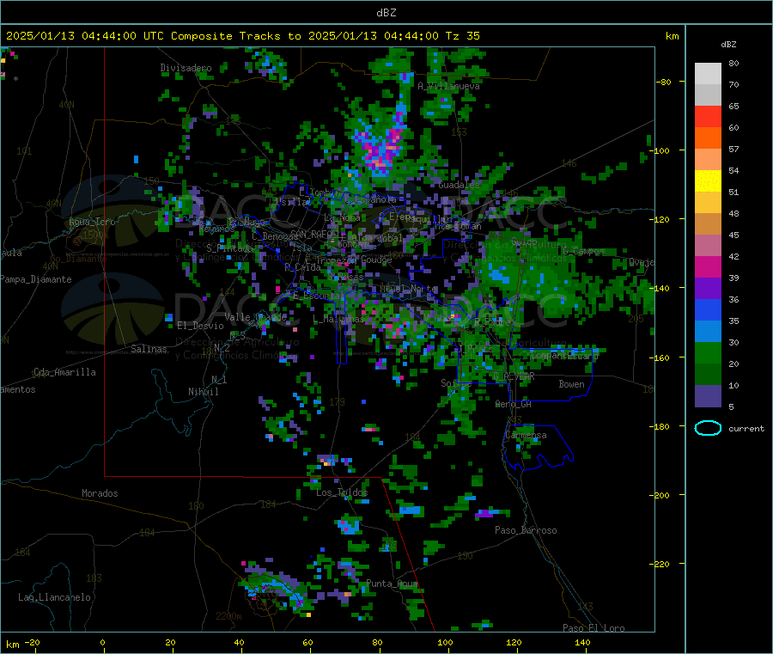Click the 'Los_Toldos' map label
773x654 pixels.
(342, 492)
